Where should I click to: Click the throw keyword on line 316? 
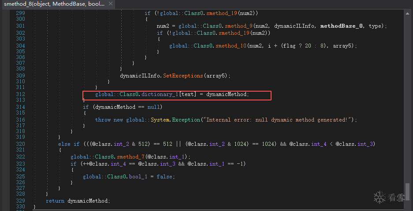pyautogui.click(x=103, y=120)
